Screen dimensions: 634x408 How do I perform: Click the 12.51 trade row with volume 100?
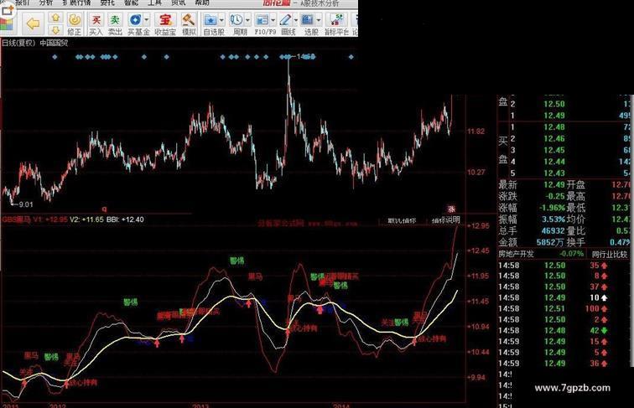pos(553,308)
